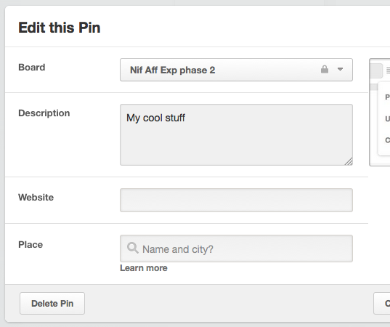390x327 pixels.
Task: Click the Description textarea resize grip
Action: coord(349,161)
